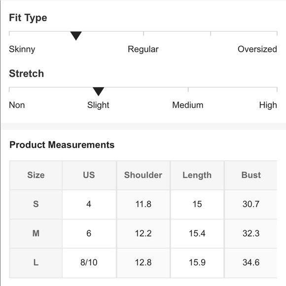Click the Shoulder column header
Screen dimensions: 286x286
click(143, 175)
